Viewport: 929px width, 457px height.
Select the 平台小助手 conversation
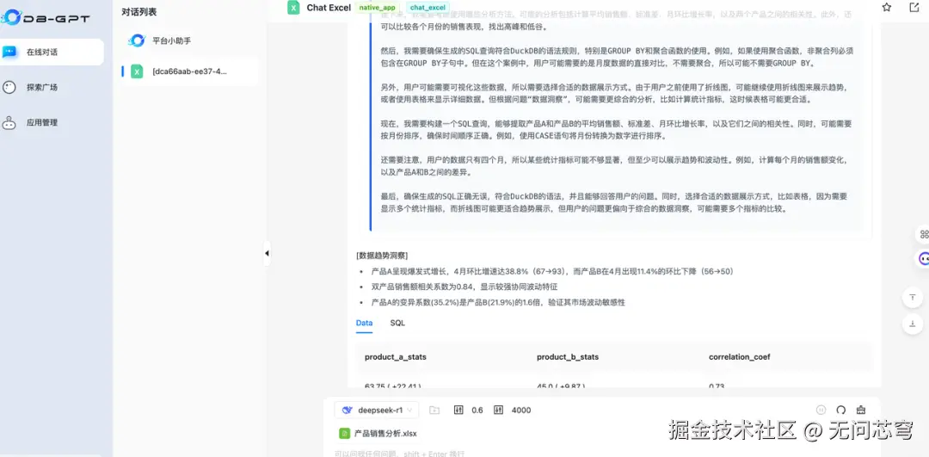[189, 40]
